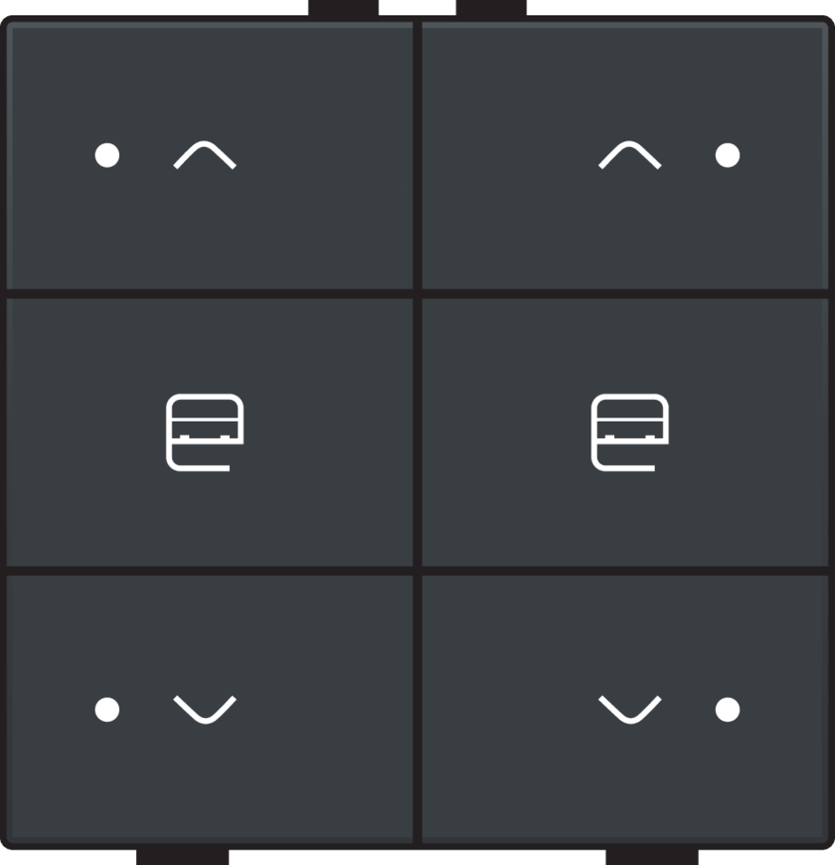
Task: Click the left mounting clip on the bottom edge
Action: click(182, 857)
